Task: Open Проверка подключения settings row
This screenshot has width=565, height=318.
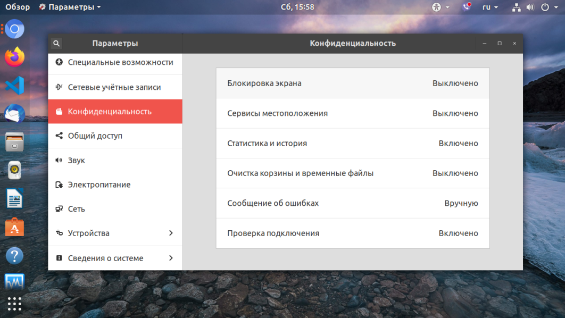Action: tap(353, 233)
